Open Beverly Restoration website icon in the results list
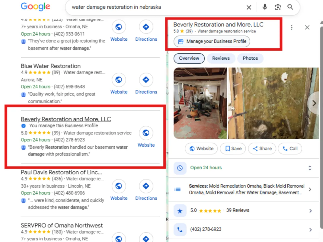Screen dimensions: 323x242 (146, 133)
